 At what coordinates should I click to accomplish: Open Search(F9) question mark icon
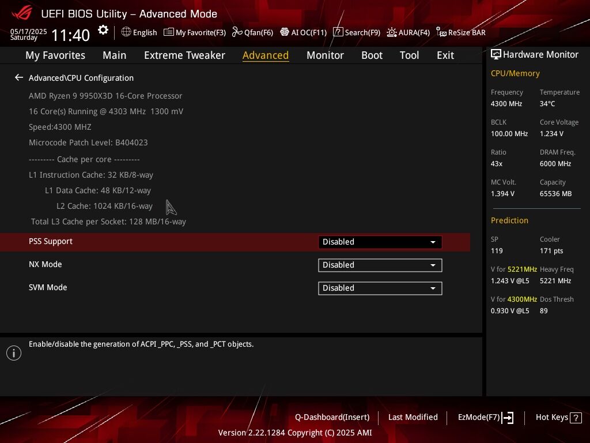pyautogui.click(x=338, y=32)
